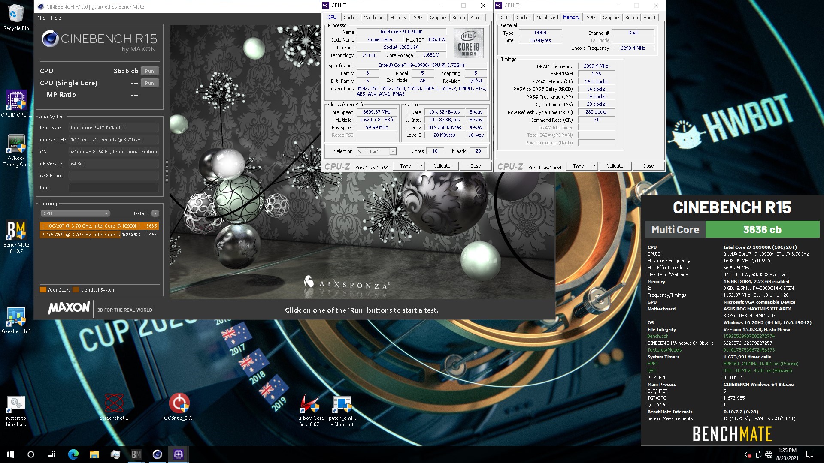Viewport: 824px width, 463px height.
Task: Open Mainboard tab in right CPU-Z window
Action: pos(547,18)
